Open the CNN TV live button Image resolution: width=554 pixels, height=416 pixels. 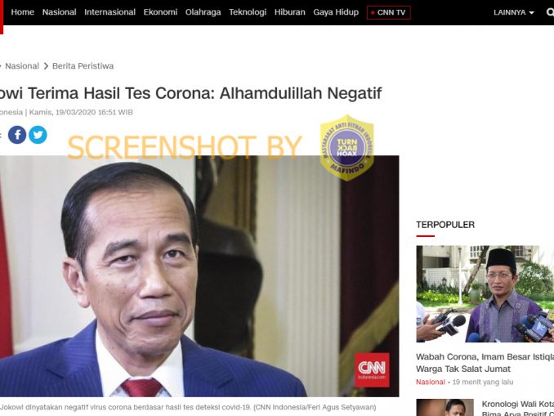coord(389,12)
